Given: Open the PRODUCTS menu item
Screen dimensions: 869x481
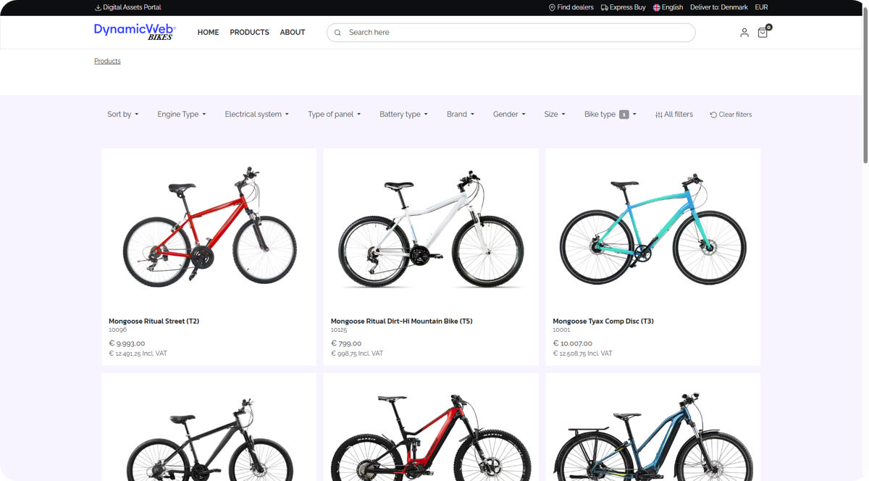Looking at the screenshot, I should (x=249, y=33).
